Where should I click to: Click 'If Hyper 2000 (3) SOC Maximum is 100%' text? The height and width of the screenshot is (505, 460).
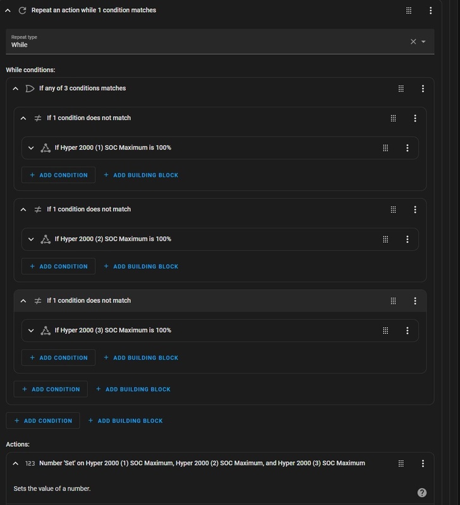pyautogui.click(x=113, y=330)
